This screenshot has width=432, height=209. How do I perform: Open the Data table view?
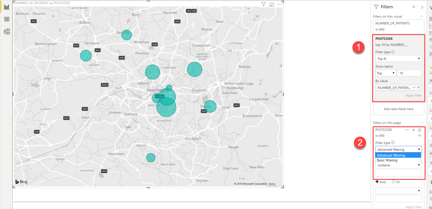point(6,19)
